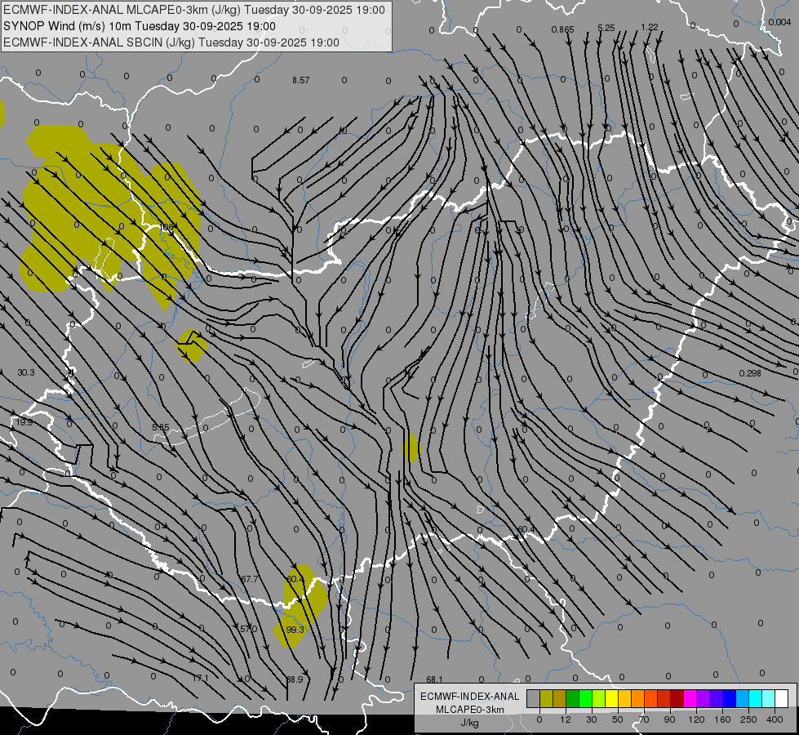The width and height of the screenshot is (799, 735).
Task: Select the dark red legend swatch
Action: click(x=677, y=698)
